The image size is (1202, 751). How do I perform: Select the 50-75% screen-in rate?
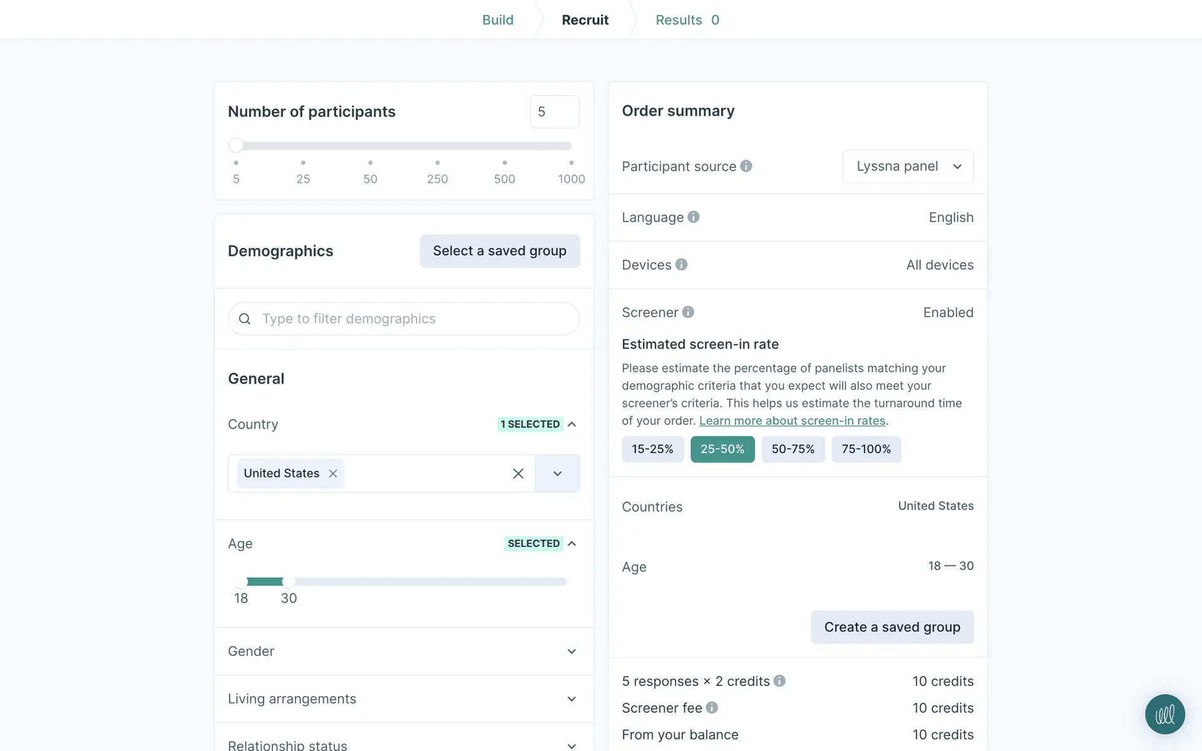coord(793,449)
